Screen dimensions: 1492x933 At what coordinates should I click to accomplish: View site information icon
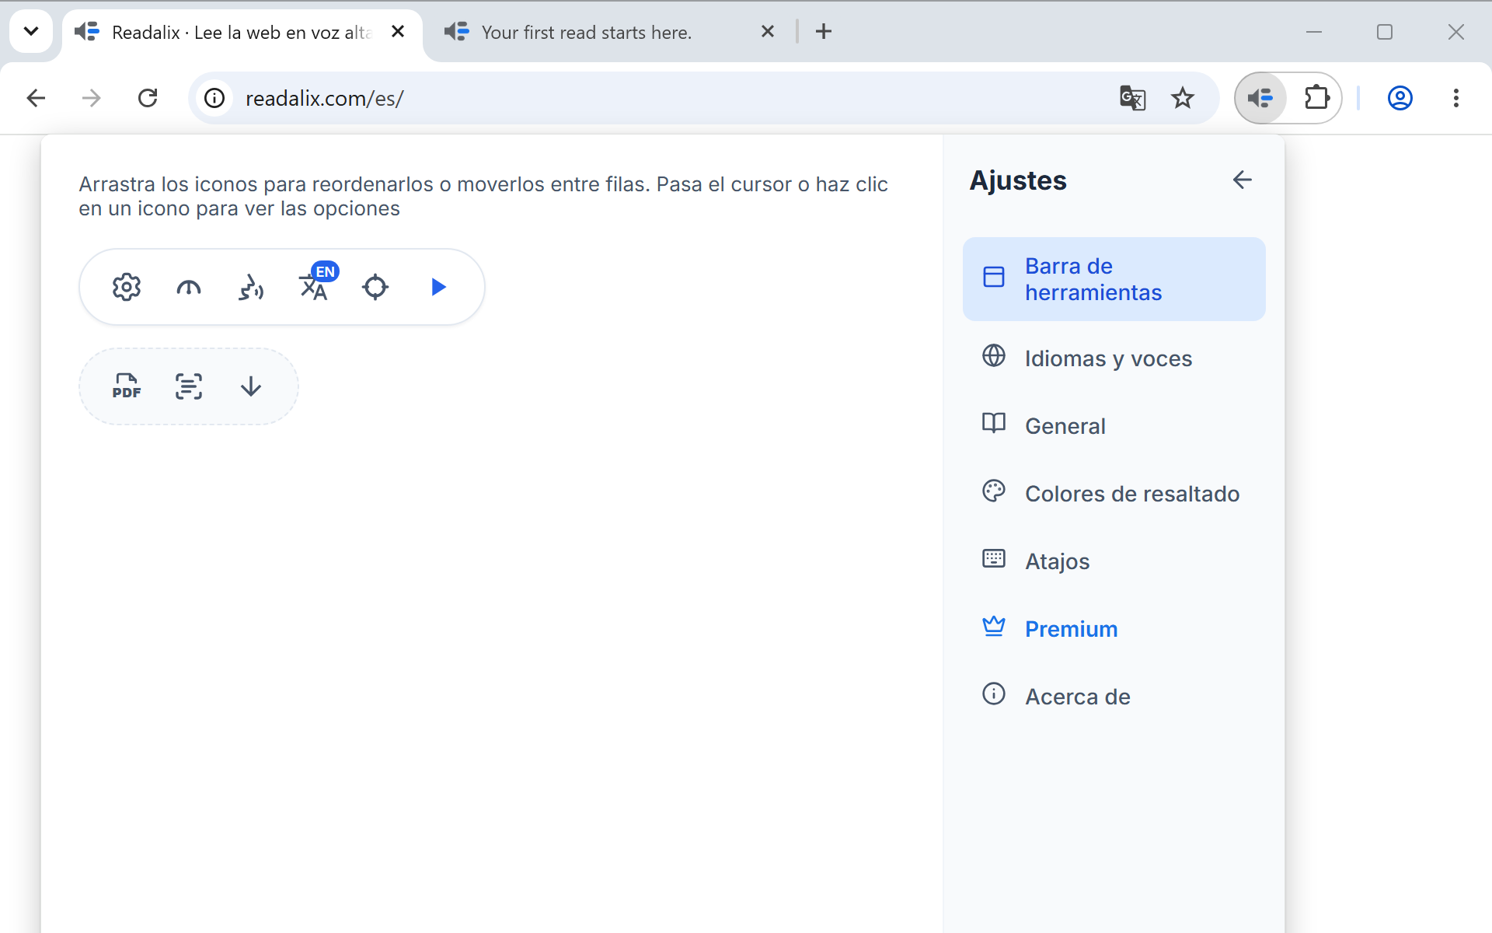point(214,98)
